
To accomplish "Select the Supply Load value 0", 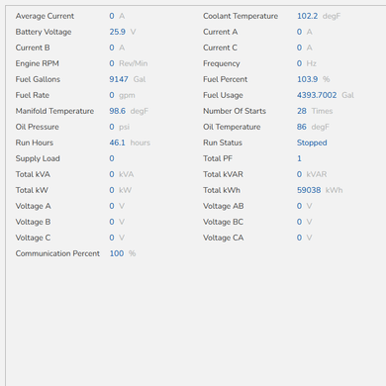I will click(112, 158).
